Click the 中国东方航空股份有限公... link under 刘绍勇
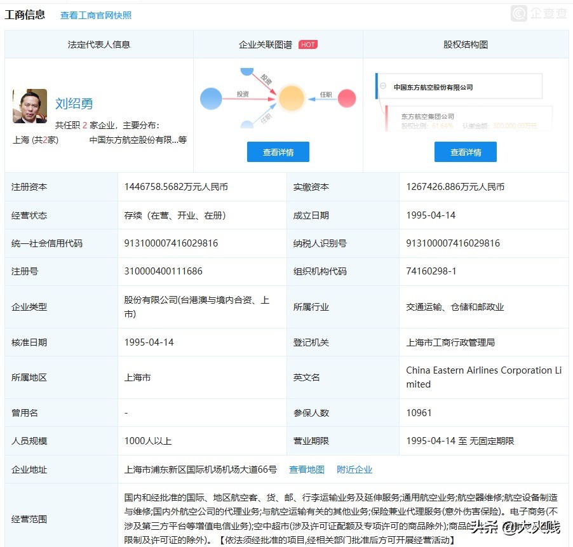Screen dimensions: 573x547 click(135, 140)
